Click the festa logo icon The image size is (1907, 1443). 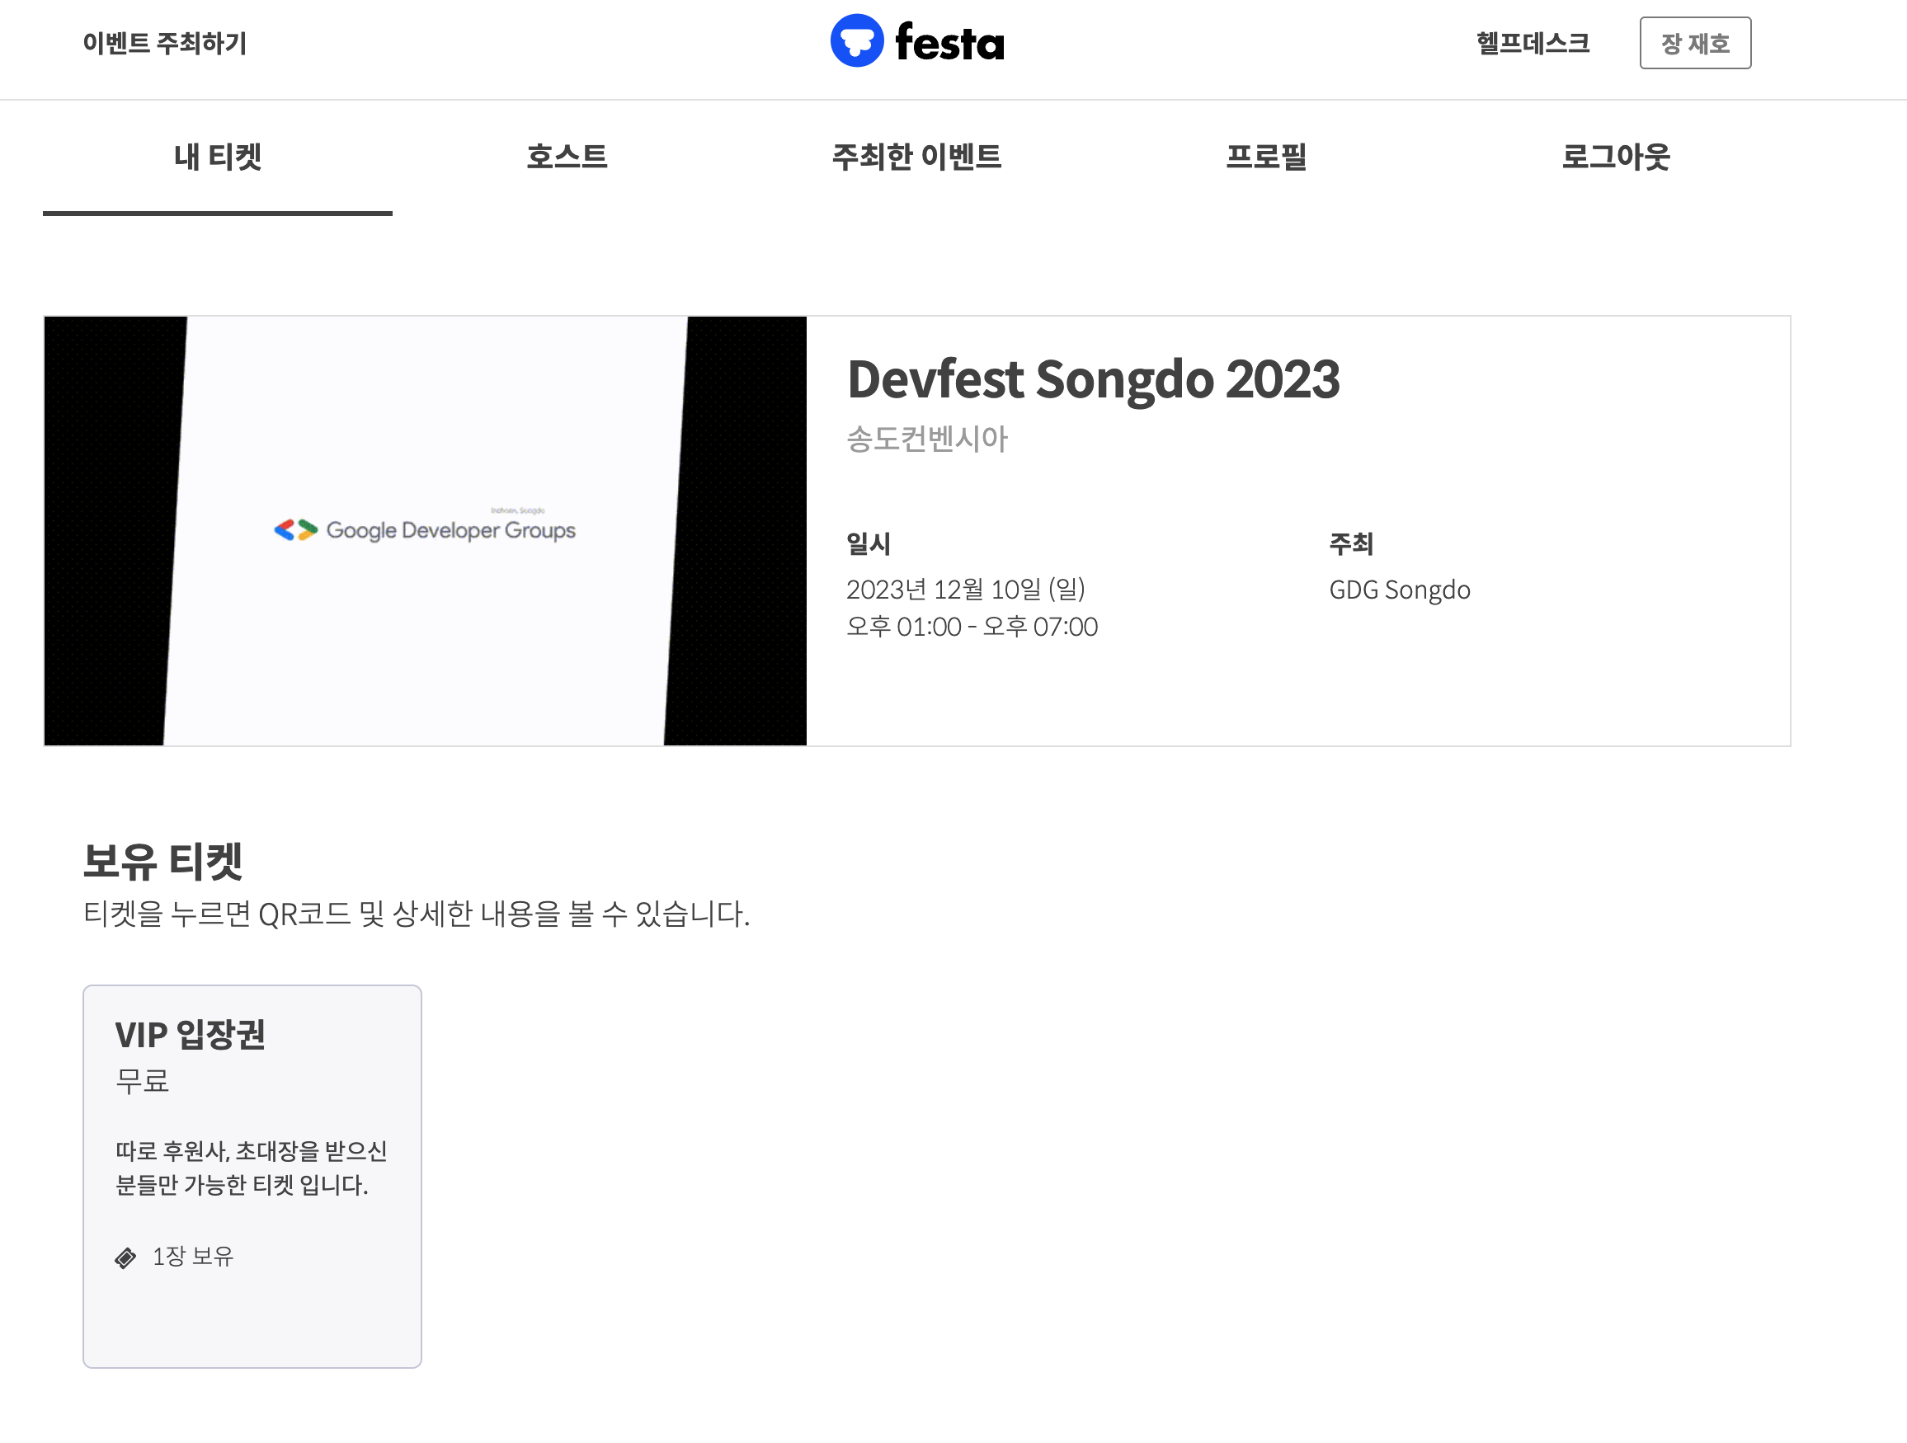[x=856, y=40]
